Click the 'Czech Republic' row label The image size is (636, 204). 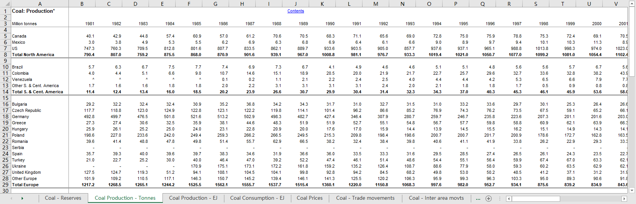26,110
